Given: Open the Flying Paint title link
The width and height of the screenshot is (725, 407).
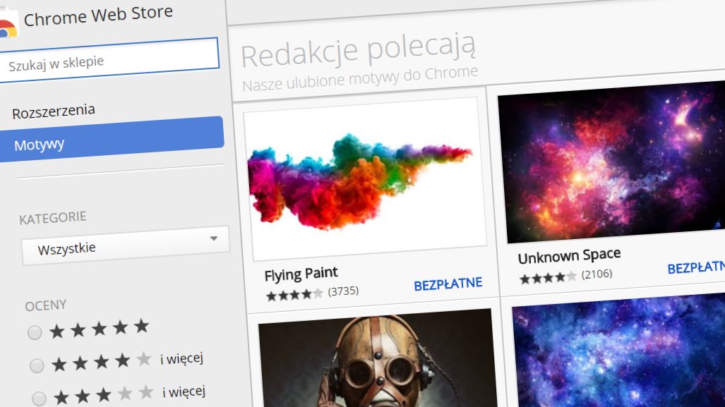Looking at the screenshot, I should pyautogui.click(x=301, y=274).
